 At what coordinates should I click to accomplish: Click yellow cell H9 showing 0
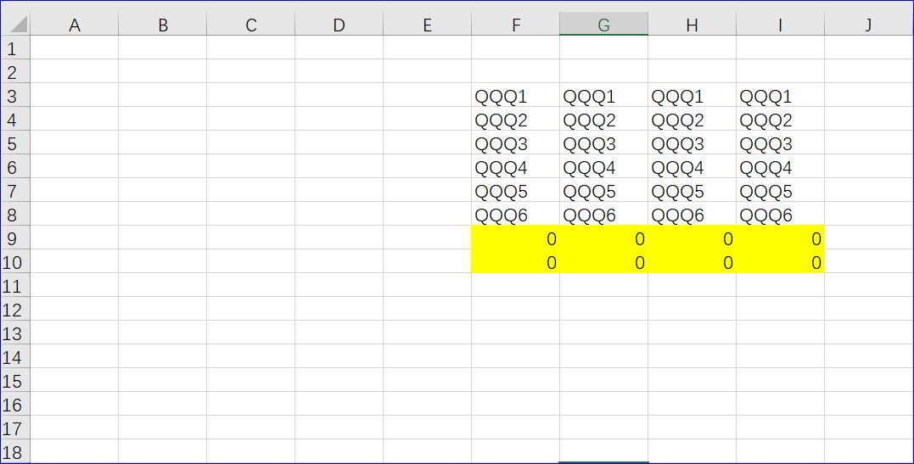(692, 238)
